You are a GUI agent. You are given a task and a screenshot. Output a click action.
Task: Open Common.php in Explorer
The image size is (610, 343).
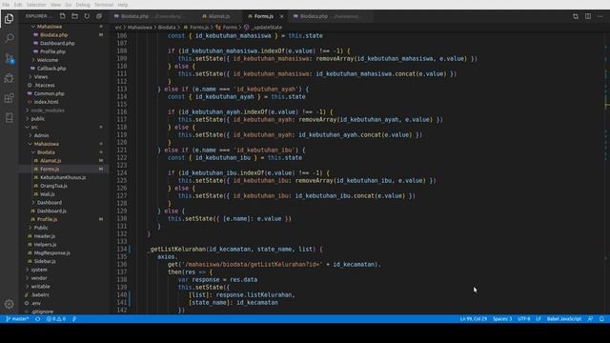[49, 93]
